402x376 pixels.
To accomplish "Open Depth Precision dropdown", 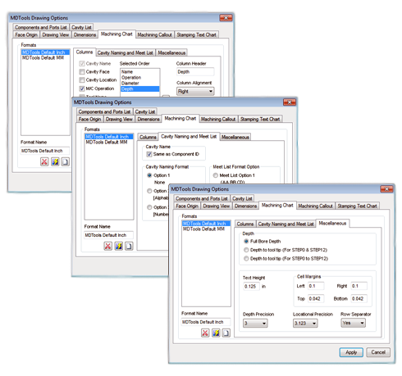I will pyautogui.click(x=255, y=324).
